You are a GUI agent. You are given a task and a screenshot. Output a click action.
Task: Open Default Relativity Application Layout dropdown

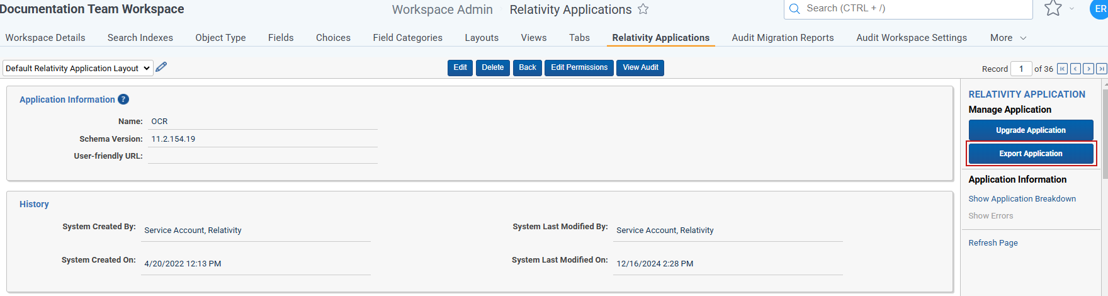pyautogui.click(x=78, y=68)
